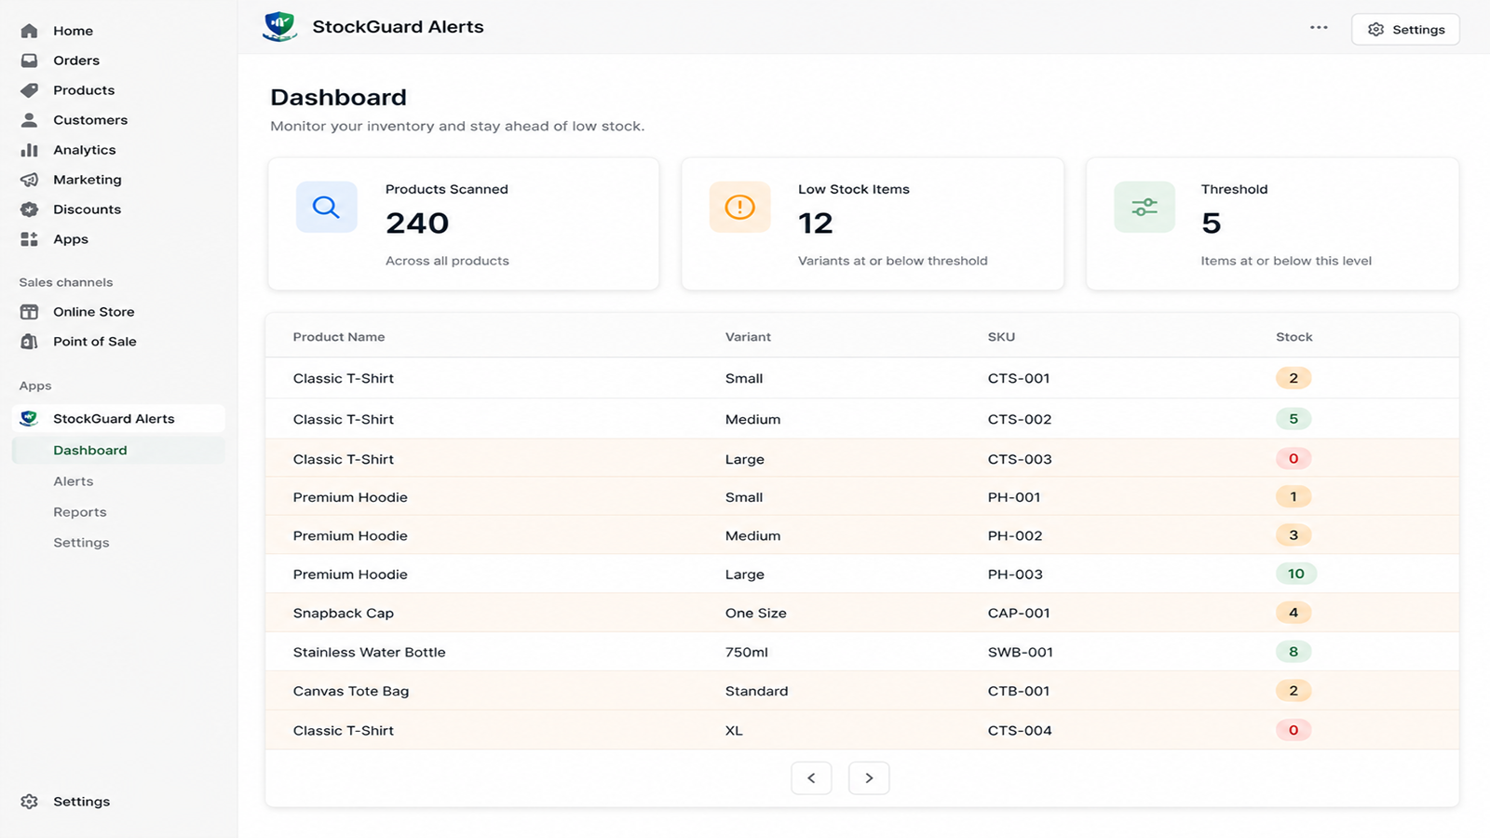The height and width of the screenshot is (838, 1490).
Task: Click the Low Stock warning icon
Action: [x=739, y=207]
